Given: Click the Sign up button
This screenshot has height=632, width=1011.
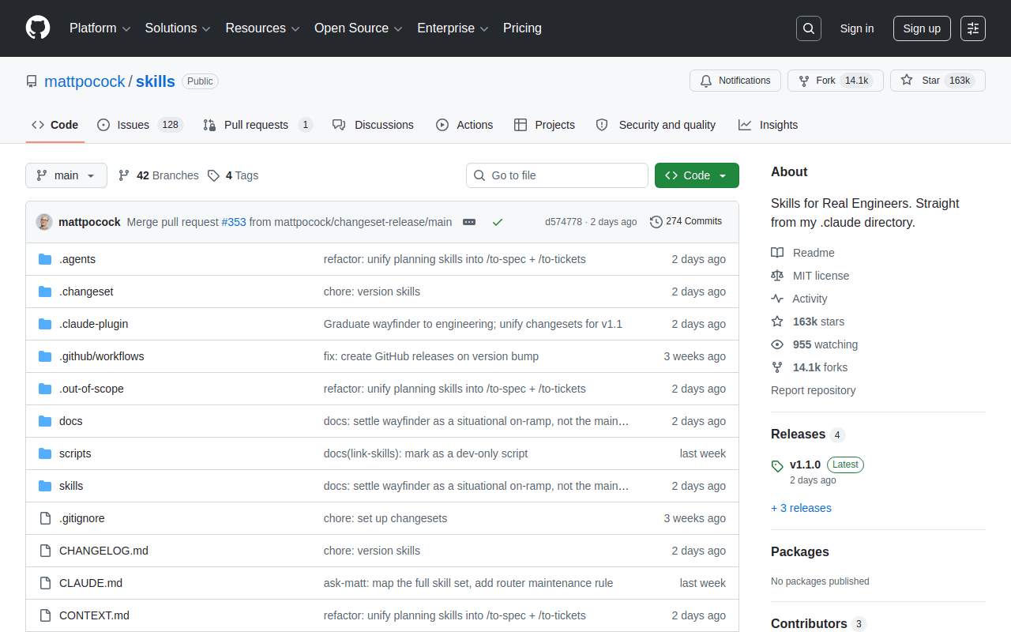Looking at the screenshot, I should pos(922,28).
